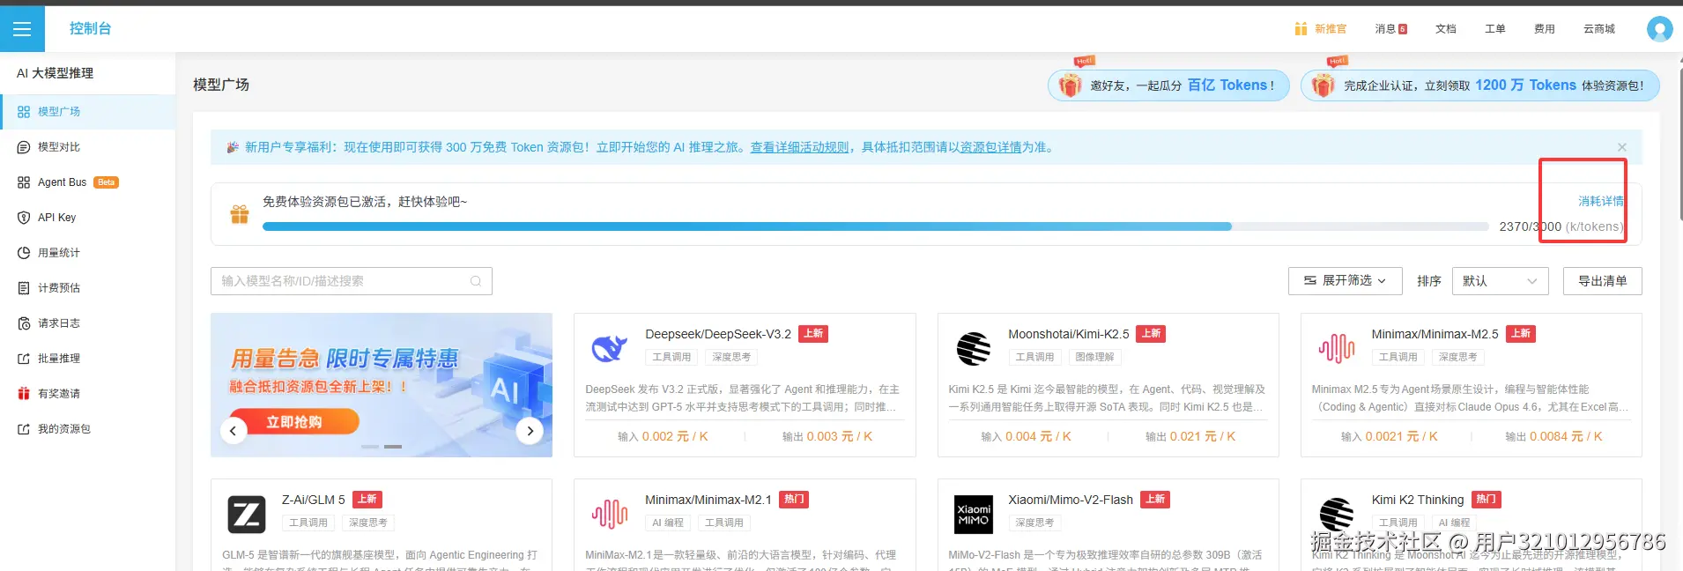Open 消耗详情 link
The image size is (1683, 571).
pos(1601,201)
